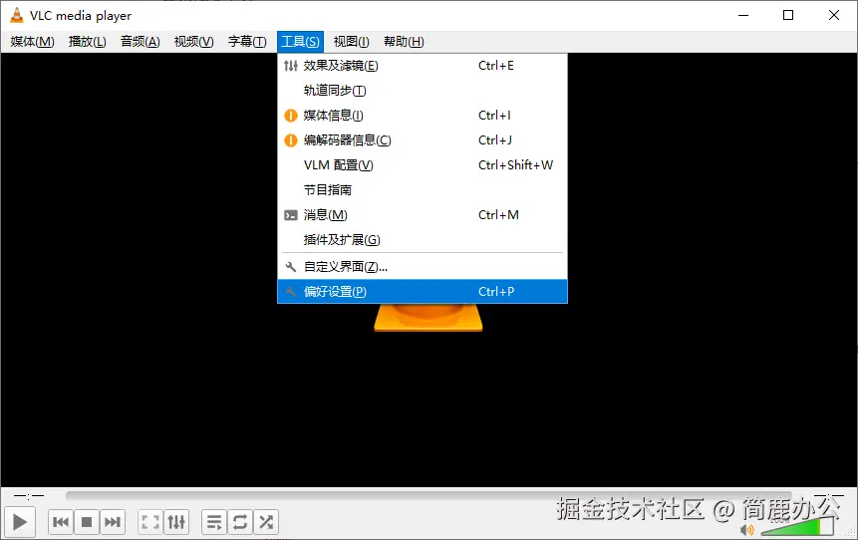The width and height of the screenshot is (858, 540).
Task: Click the Play button
Action: tap(20, 522)
